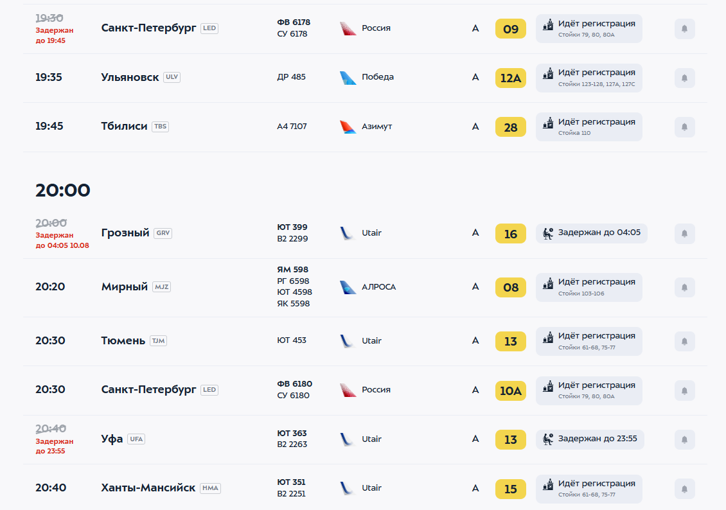Enable notification bell for Тбилиси flight
726x510 pixels.
coord(684,127)
